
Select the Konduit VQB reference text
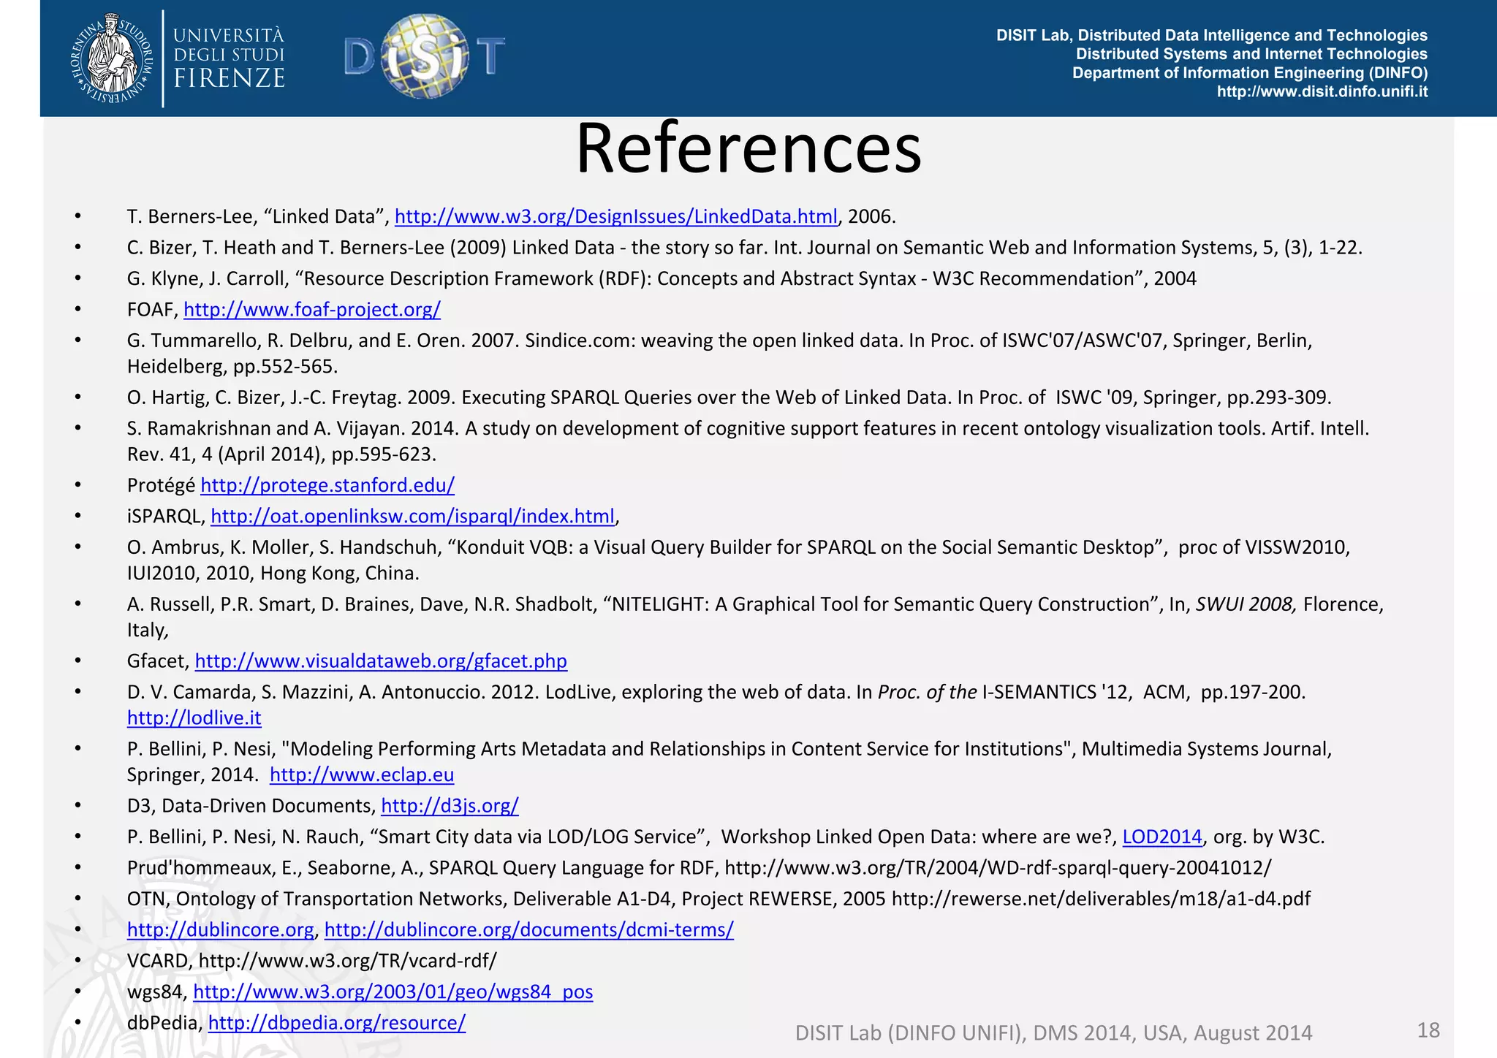(738, 560)
